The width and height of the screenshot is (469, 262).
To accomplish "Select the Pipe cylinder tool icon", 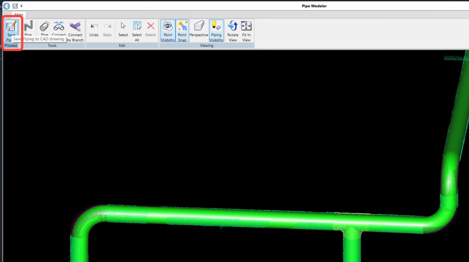I will 44,26.
